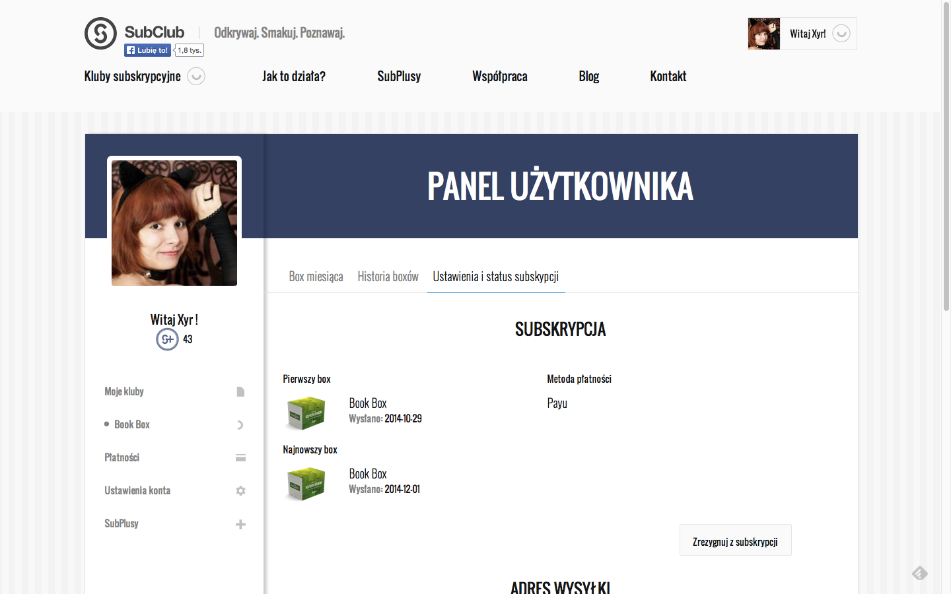This screenshot has height=594, width=951.
Task: Open Ustawienia konta in the sidebar
Action: [x=137, y=490]
